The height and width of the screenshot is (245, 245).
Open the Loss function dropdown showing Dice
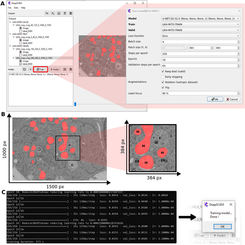pyautogui.click(x=200, y=36)
